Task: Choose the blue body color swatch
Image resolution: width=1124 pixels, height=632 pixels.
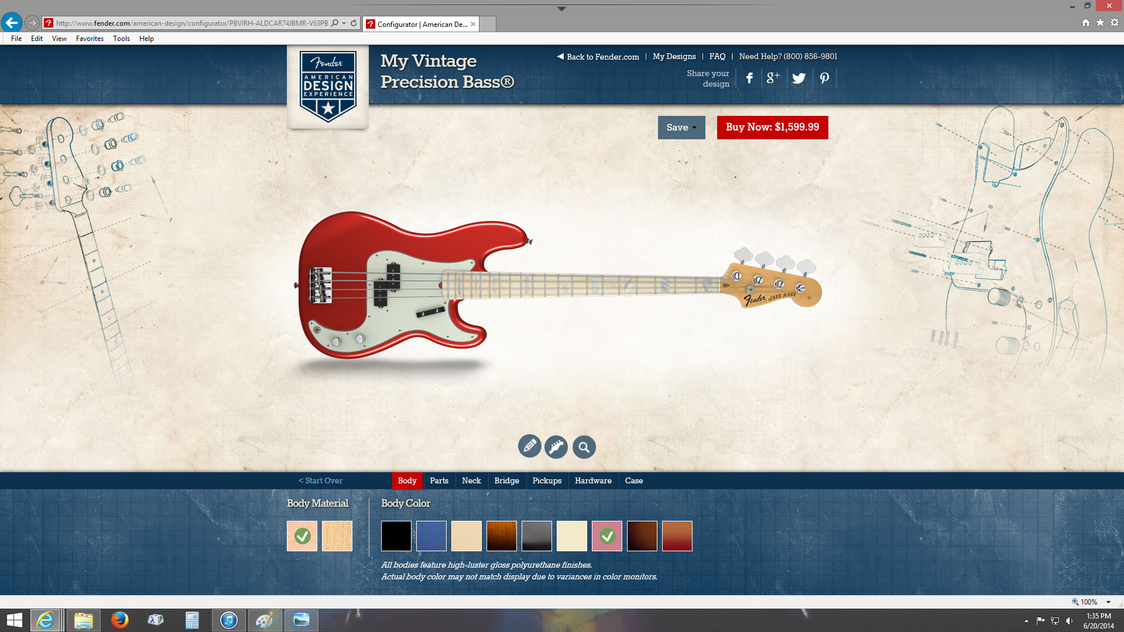Action: 431,536
